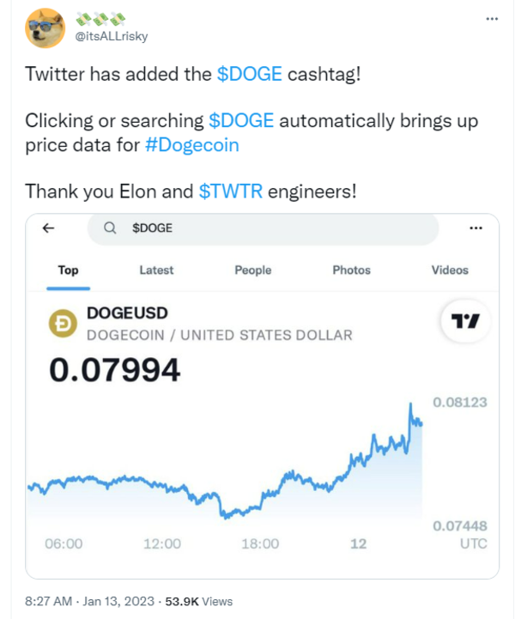The width and height of the screenshot is (515, 619).
Task: Click the $TWTR cashtag link
Action: tap(231, 191)
